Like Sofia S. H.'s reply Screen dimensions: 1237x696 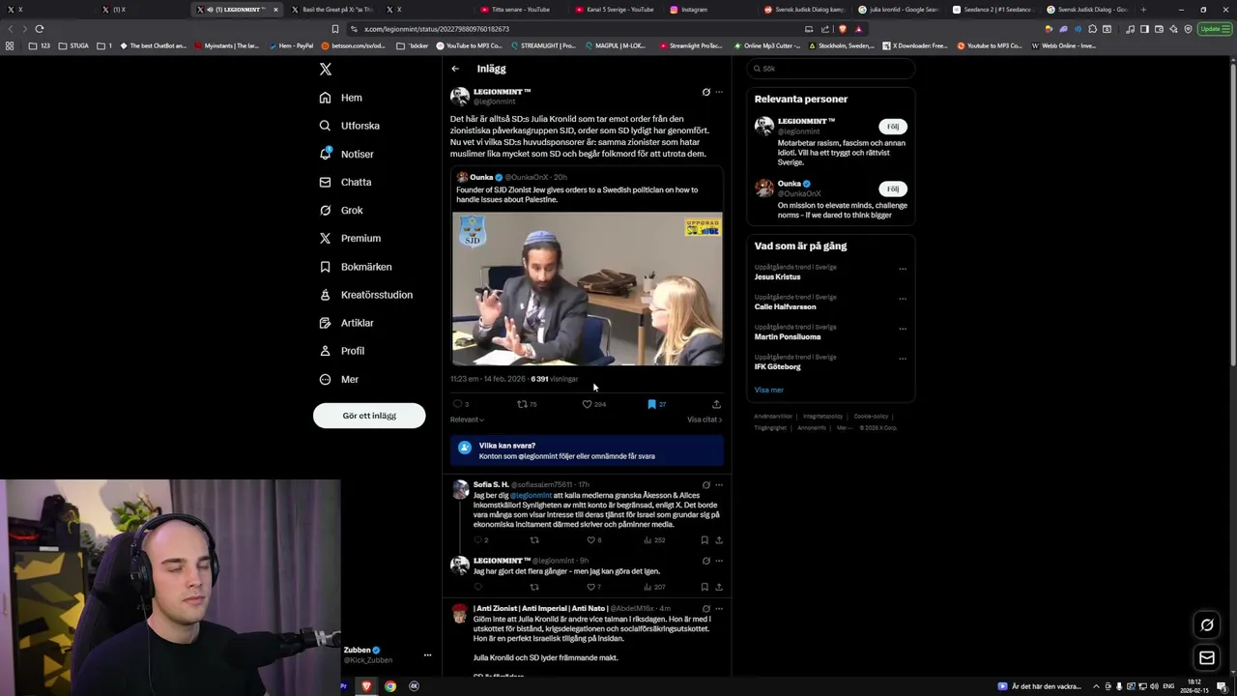click(591, 540)
